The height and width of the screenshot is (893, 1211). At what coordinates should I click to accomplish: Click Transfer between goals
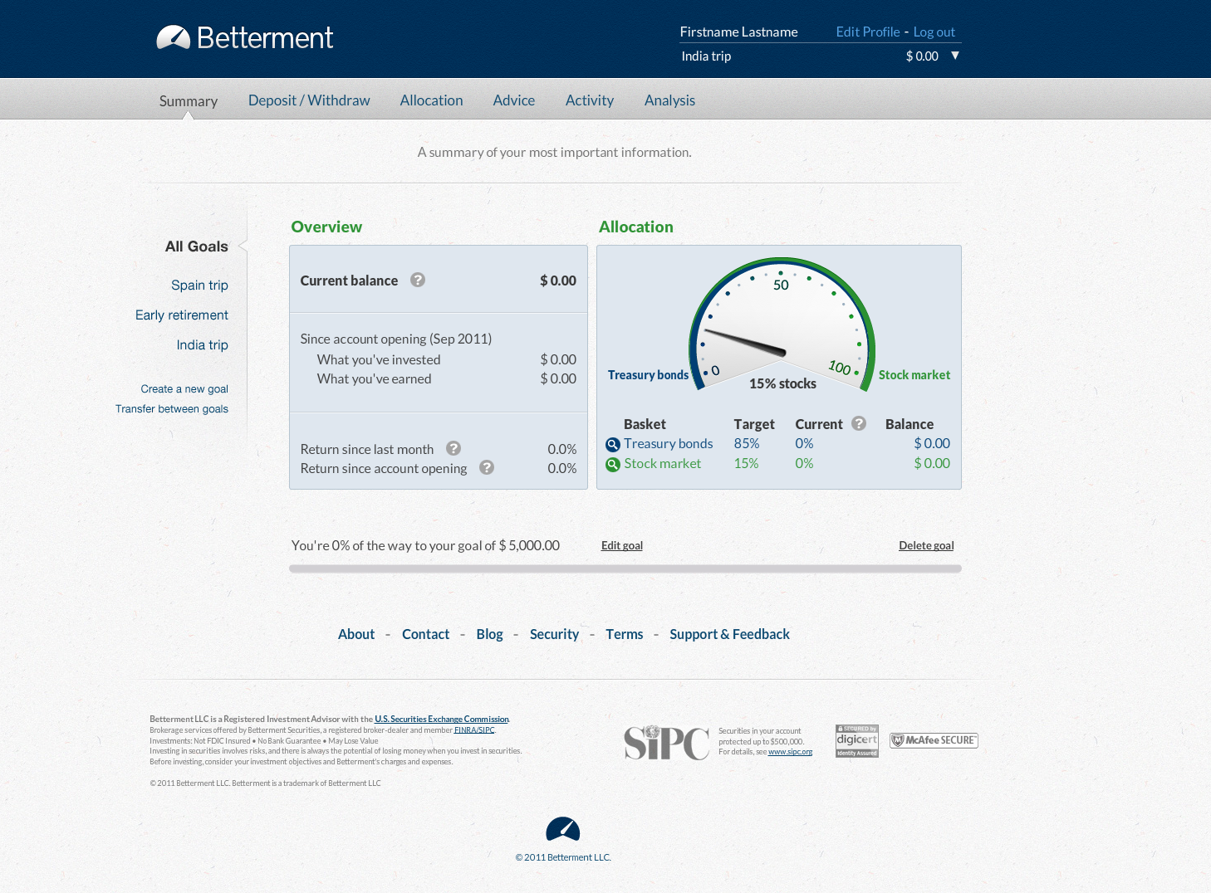(172, 408)
